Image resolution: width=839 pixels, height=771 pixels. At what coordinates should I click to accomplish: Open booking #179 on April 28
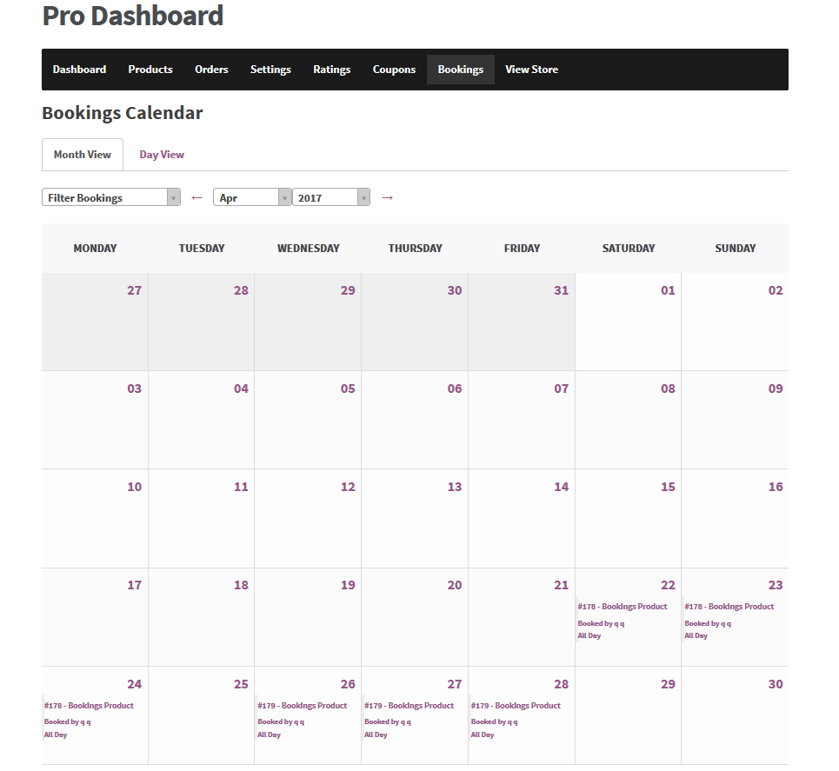[516, 706]
